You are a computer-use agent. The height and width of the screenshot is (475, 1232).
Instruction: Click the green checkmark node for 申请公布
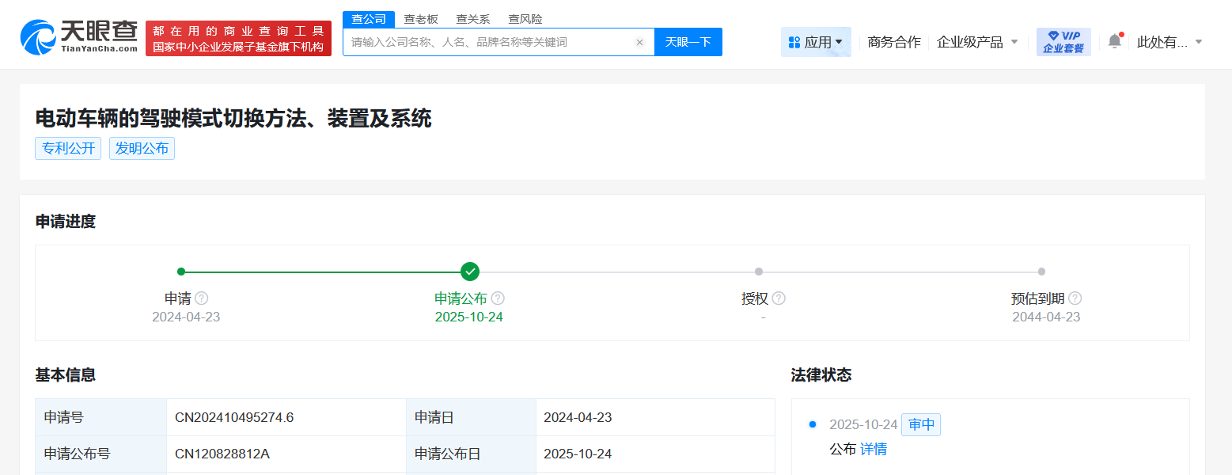coord(469,271)
